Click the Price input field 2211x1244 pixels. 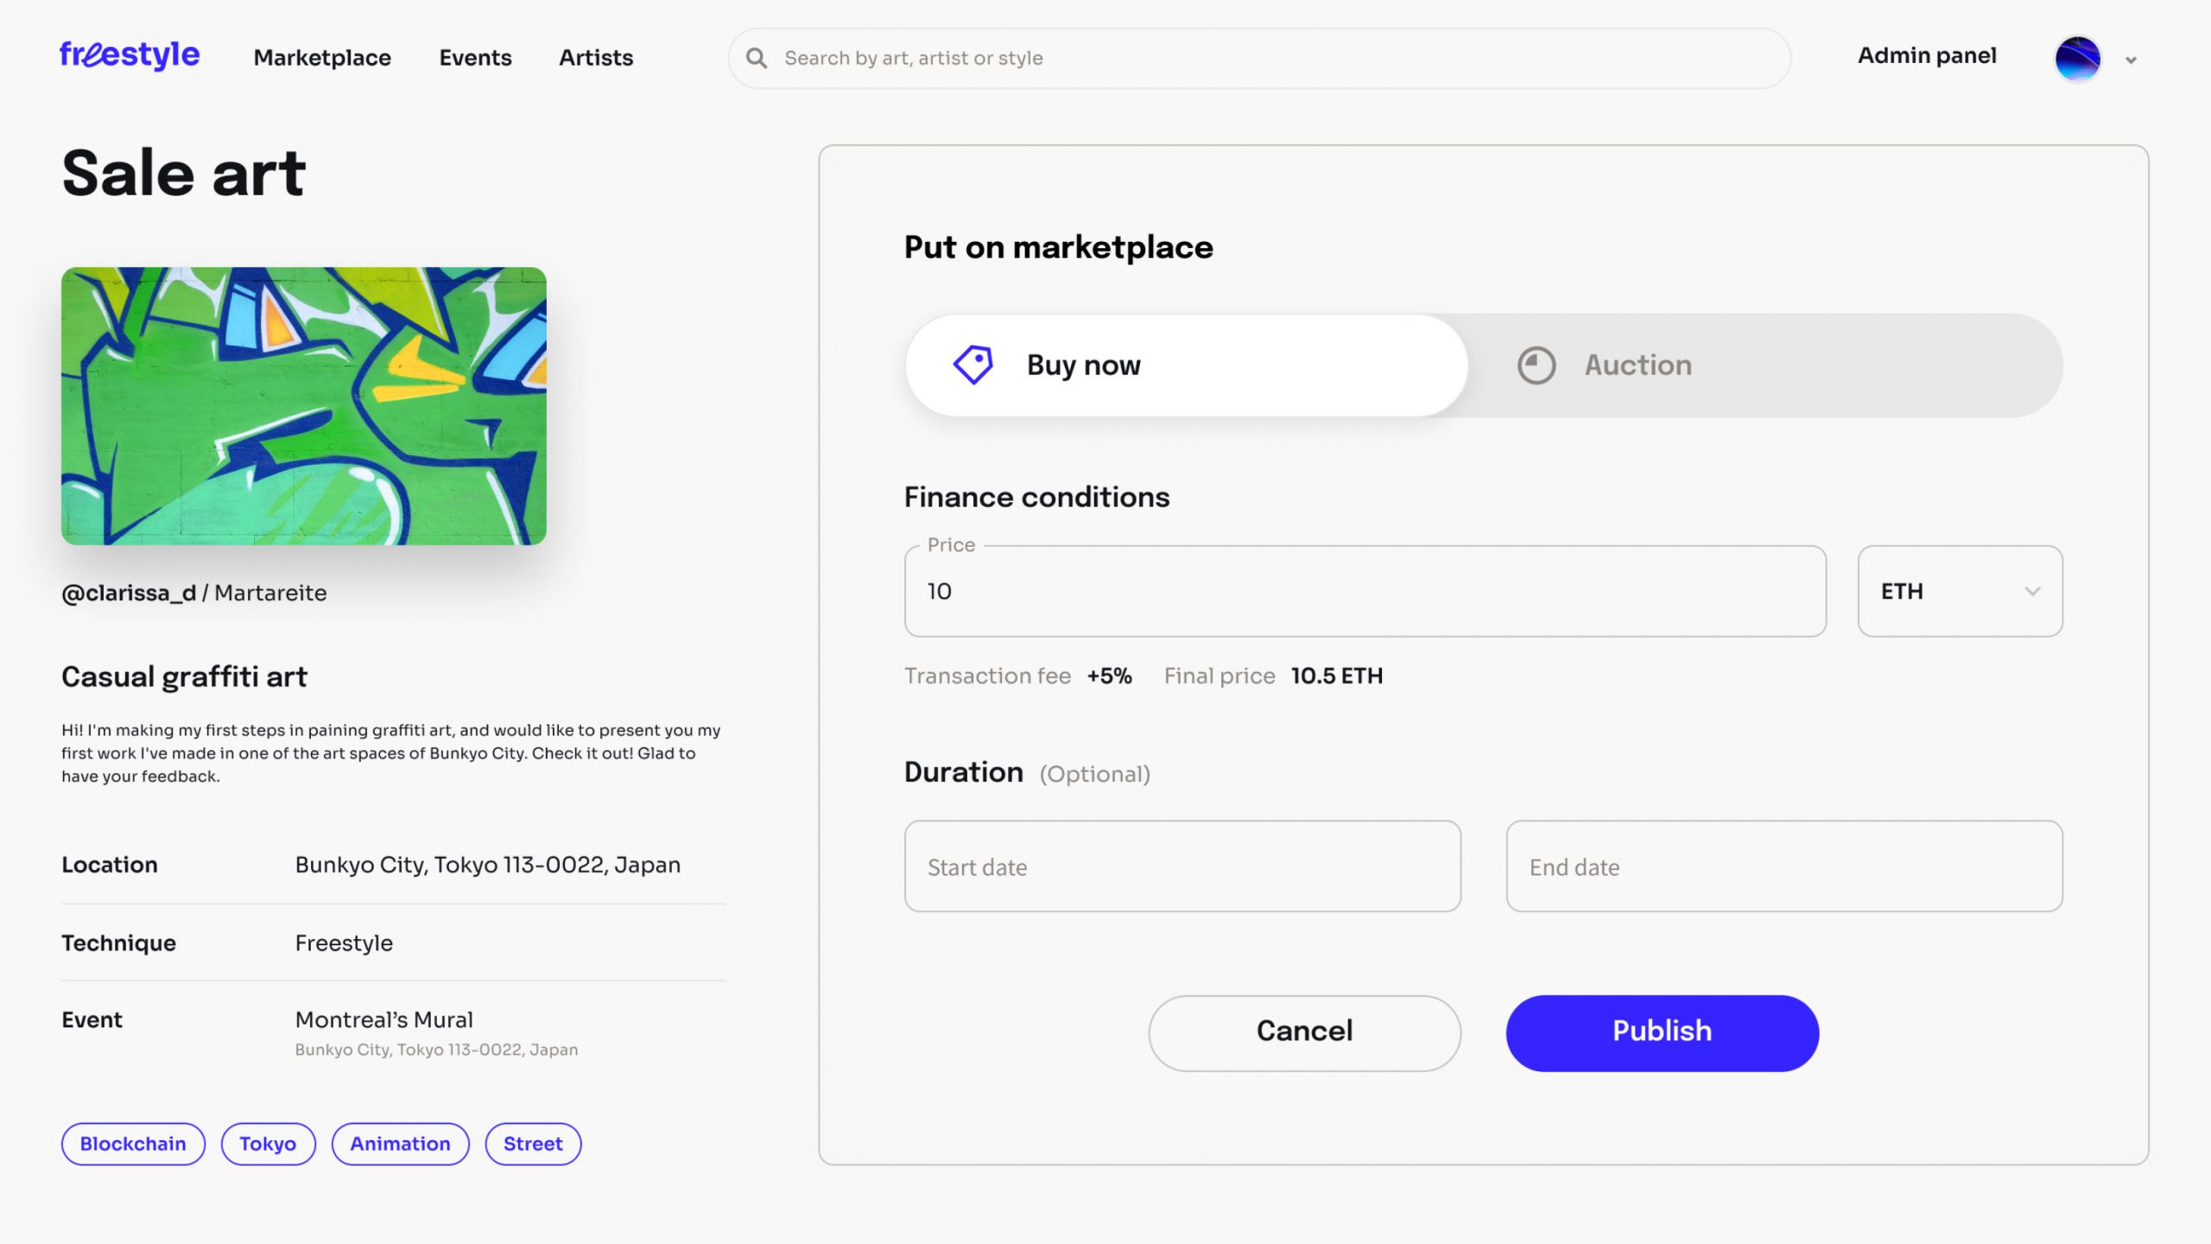1365,591
